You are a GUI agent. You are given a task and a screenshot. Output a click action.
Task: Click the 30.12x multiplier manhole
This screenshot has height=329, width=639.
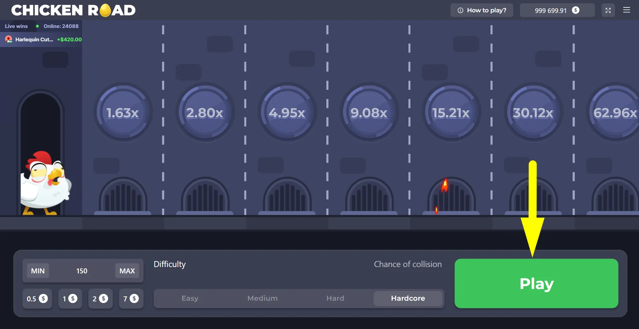tap(533, 112)
